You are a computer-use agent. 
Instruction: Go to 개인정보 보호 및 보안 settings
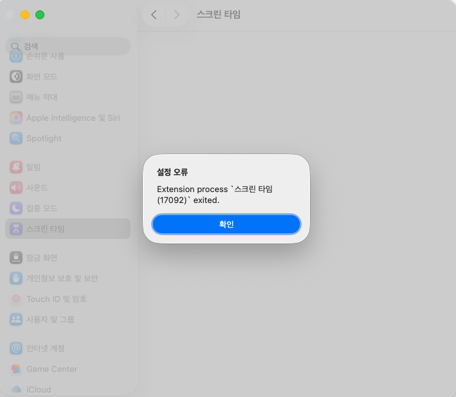point(62,278)
